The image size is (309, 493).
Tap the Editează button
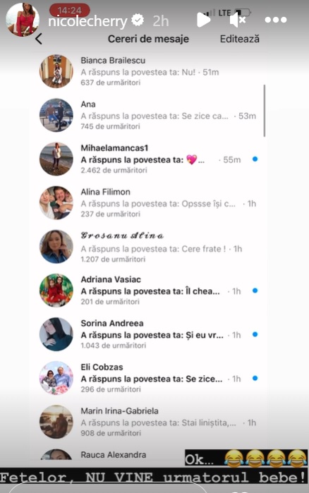[x=240, y=39]
